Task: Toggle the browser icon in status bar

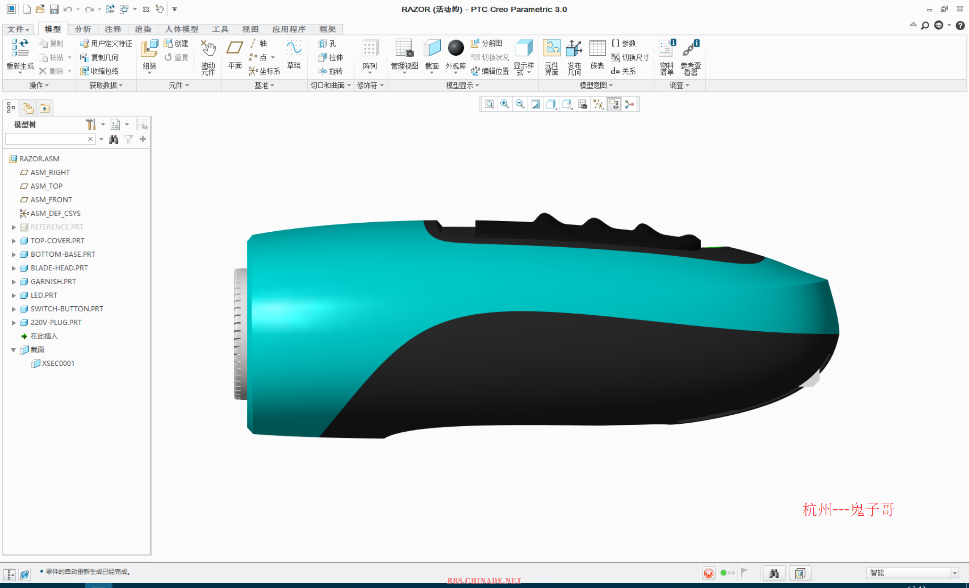Action: [x=24, y=574]
